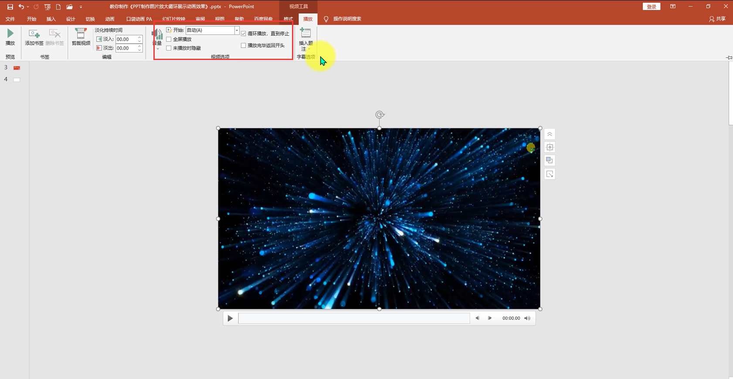Expand the 开始 start mode dropdown
The image size is (733, 379).
point(237,30)
